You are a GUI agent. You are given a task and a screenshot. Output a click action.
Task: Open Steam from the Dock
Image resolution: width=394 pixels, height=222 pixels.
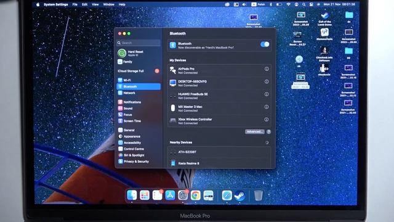click(239, 195)
